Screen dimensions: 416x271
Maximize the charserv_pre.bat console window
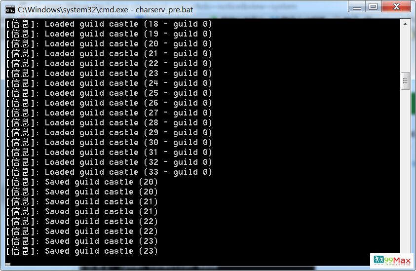[373, 6]
